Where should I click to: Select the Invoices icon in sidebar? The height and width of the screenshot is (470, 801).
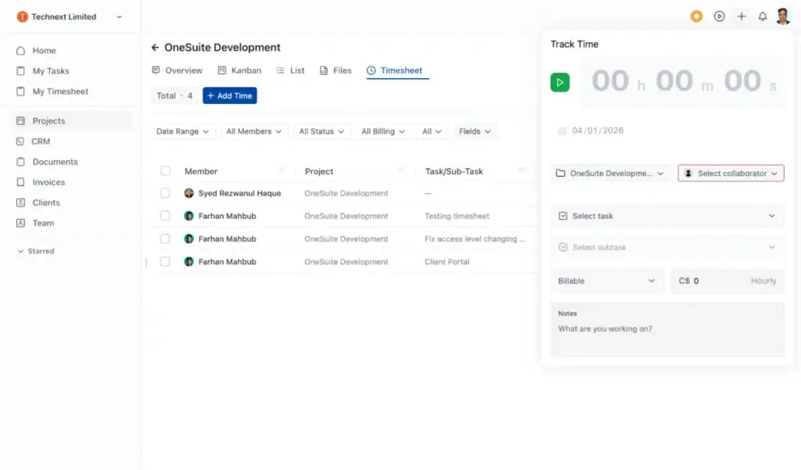click(x=20, y=181)
